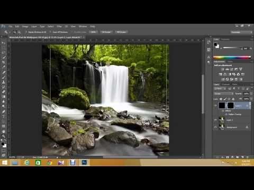Switch to the Swatches tab
Viewport: 254px width, 190px height.
pyautogui.click(x=225, y=40)
